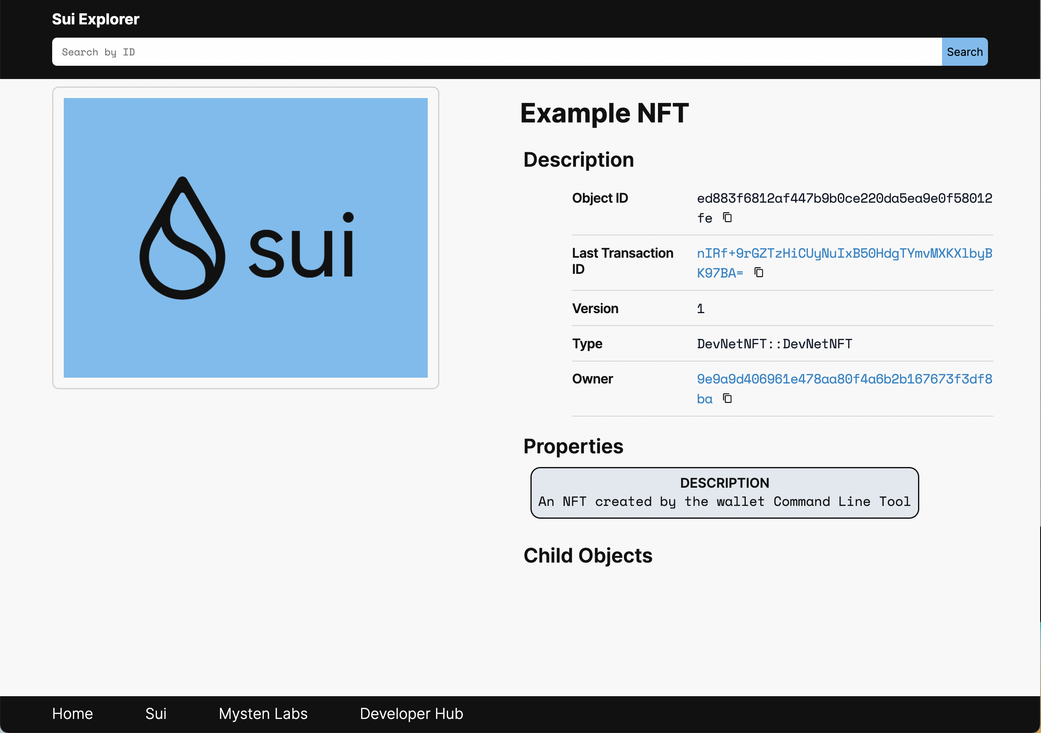Click the Version label
The width and height of the screenshot is (1041, 733).
[x=595, y=309]
